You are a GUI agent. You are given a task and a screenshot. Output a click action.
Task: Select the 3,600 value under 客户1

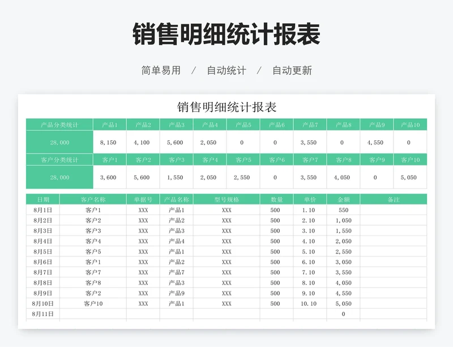click(x=108, y=177)
